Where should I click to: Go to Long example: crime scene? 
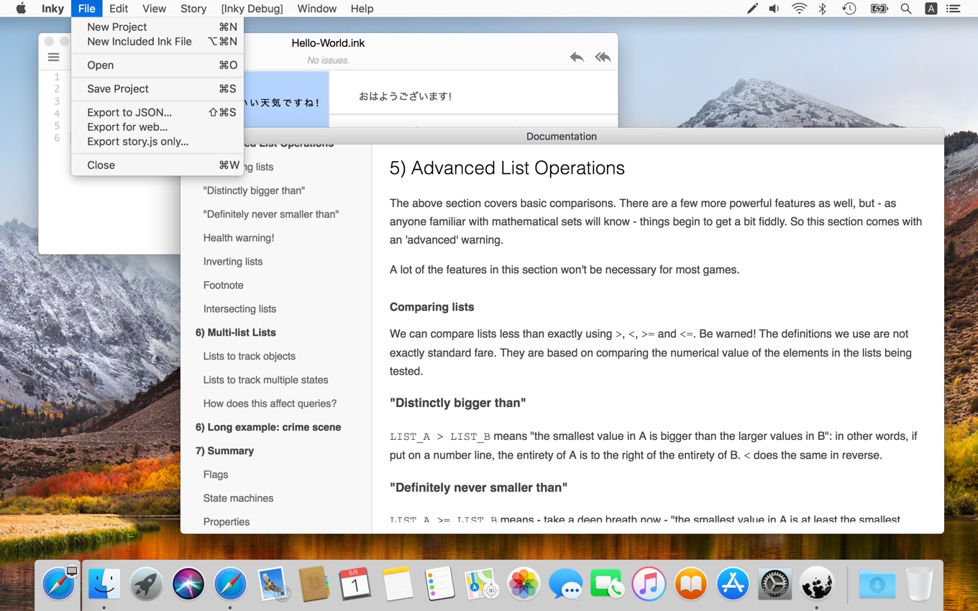pos(268,427)
